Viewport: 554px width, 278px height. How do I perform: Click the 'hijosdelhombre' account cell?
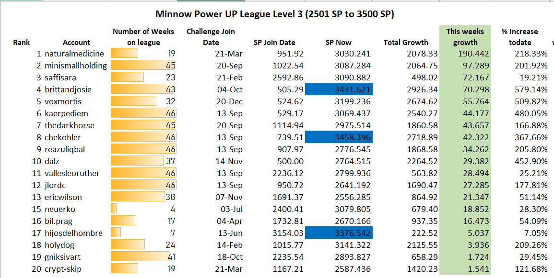[73, 233]
